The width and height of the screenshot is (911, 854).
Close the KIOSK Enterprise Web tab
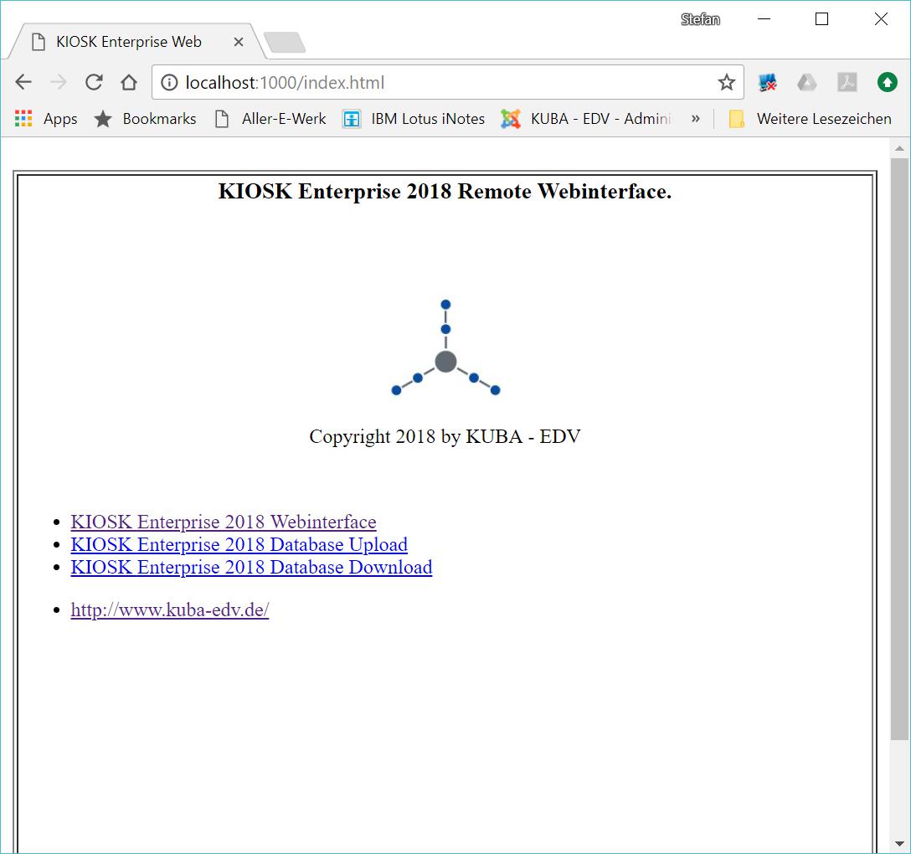(x=238, y=42)
